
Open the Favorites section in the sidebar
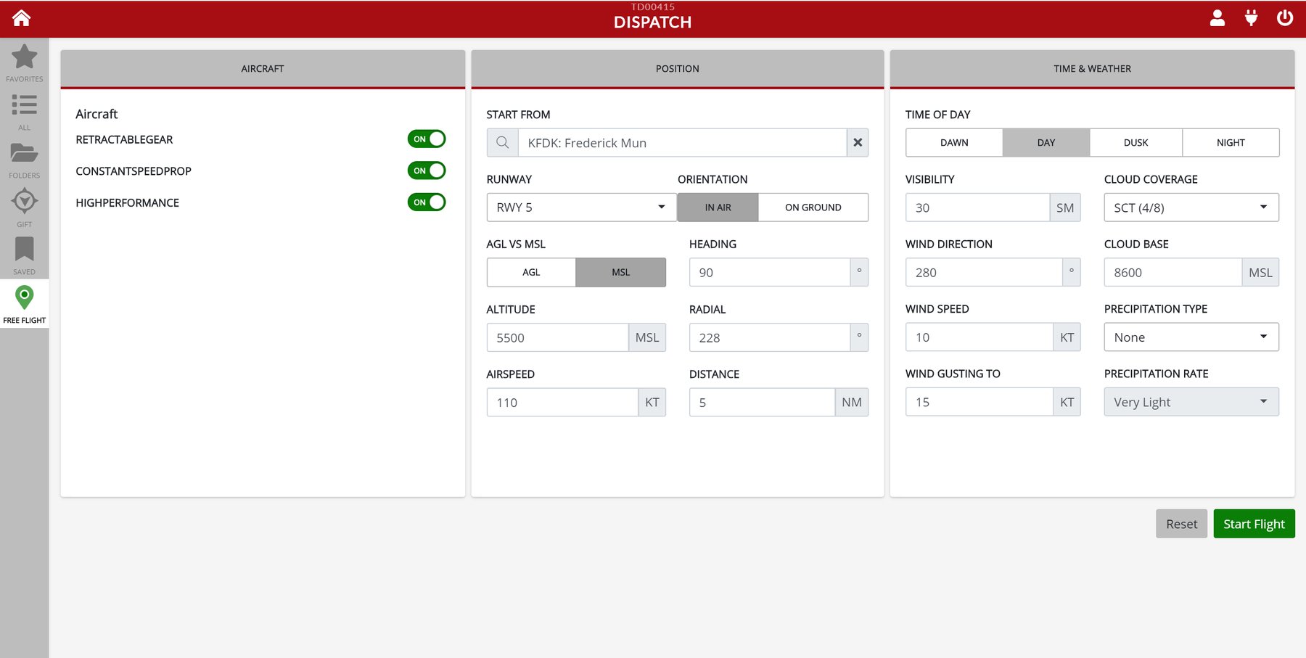pos(24,59)
